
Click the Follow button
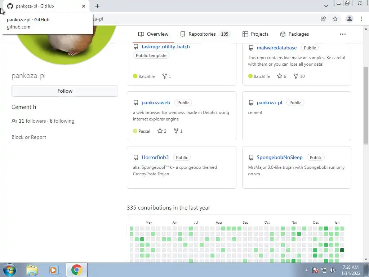[x=65, y=91]
